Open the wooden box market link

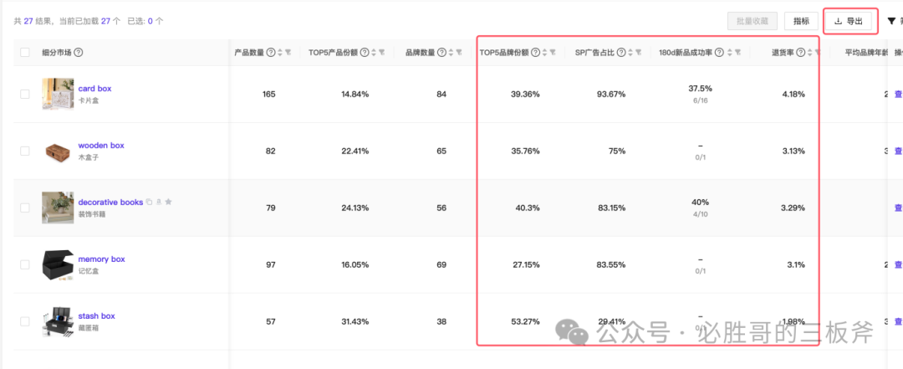pos(101,146)
